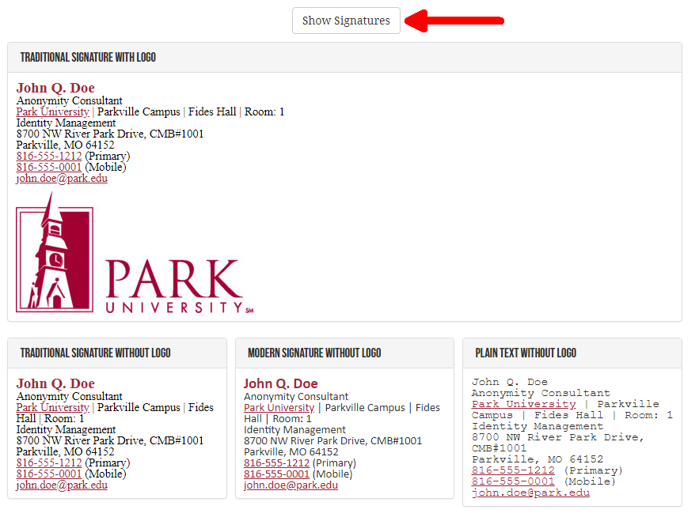The width and height of the screenshot is (699, 521).
Task: Click John Q. Doe in traditional no-logo signature
Action: tap(55, 384)
